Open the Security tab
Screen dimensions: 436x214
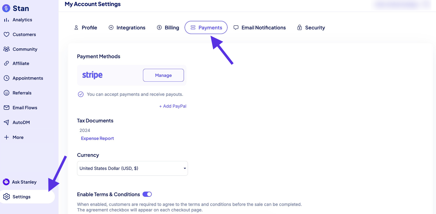tap(311, 28)
